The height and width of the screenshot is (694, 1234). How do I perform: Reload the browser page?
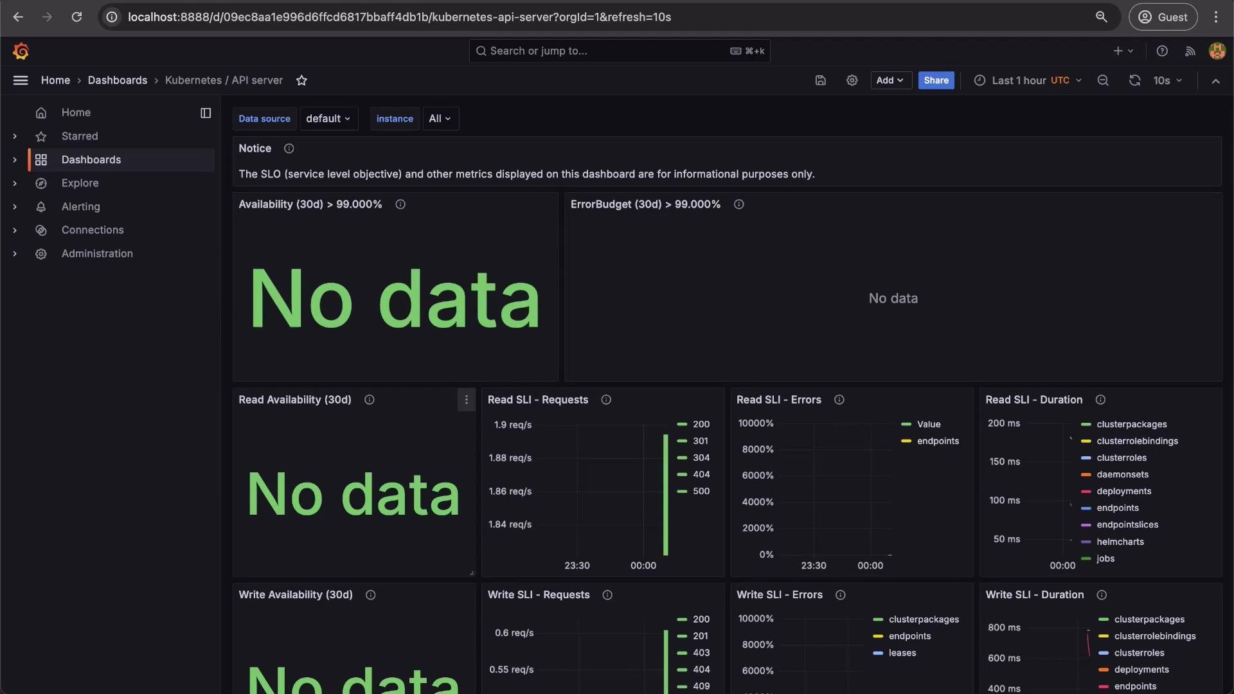pos(76,17)
